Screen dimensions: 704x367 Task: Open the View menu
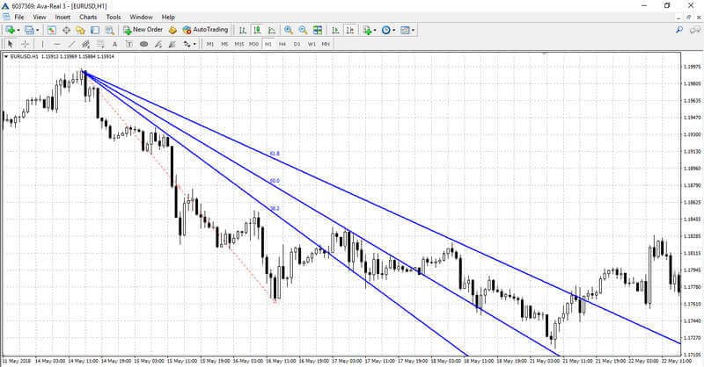pos(40,17)
